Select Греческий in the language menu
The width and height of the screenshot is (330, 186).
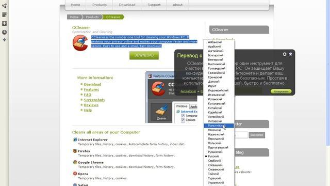pos(219,77)
